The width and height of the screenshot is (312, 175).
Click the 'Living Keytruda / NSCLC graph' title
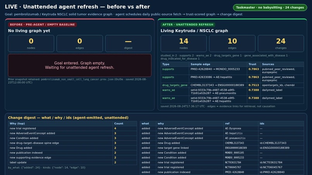click(x=194, y=31)
